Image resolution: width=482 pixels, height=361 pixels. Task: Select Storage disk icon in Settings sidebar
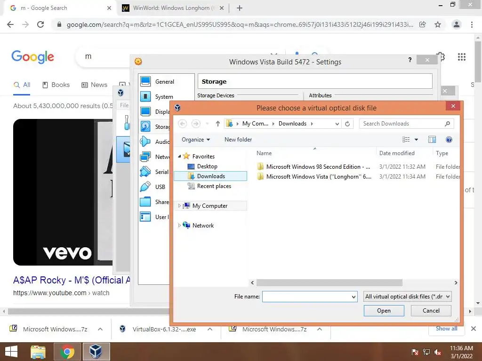pyautogui.click(x=145, y=126)
